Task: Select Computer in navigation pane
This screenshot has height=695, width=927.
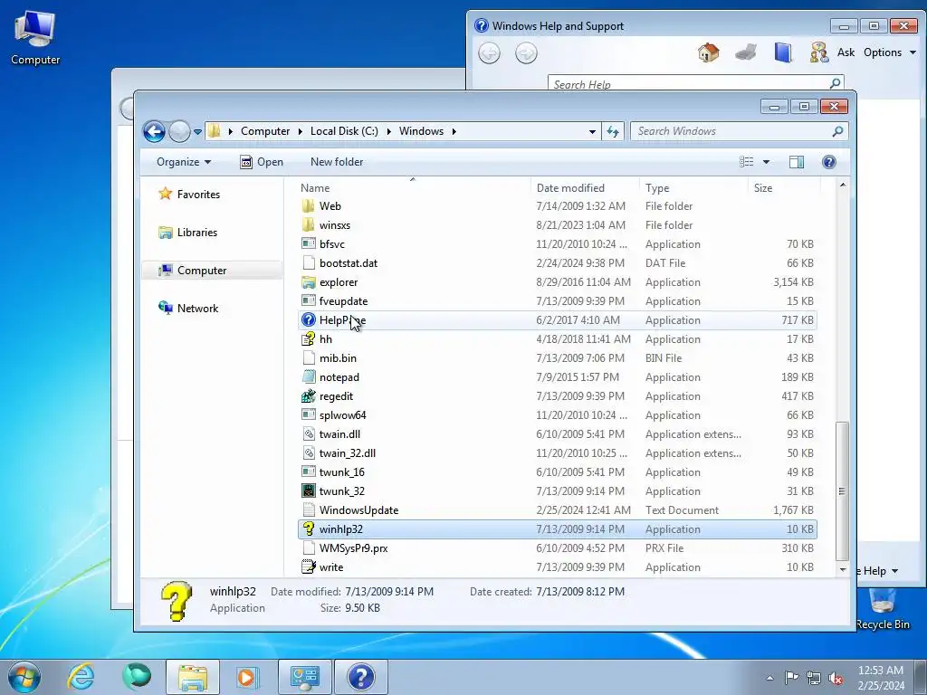Action: click(193, 270)
